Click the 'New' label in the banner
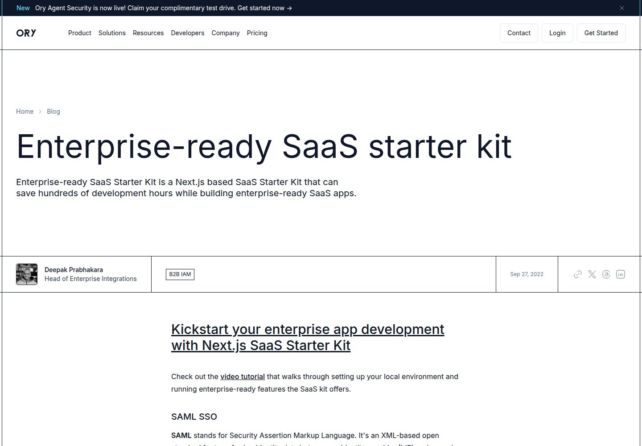Screen dimensions: 642x446 coord(23,8)
